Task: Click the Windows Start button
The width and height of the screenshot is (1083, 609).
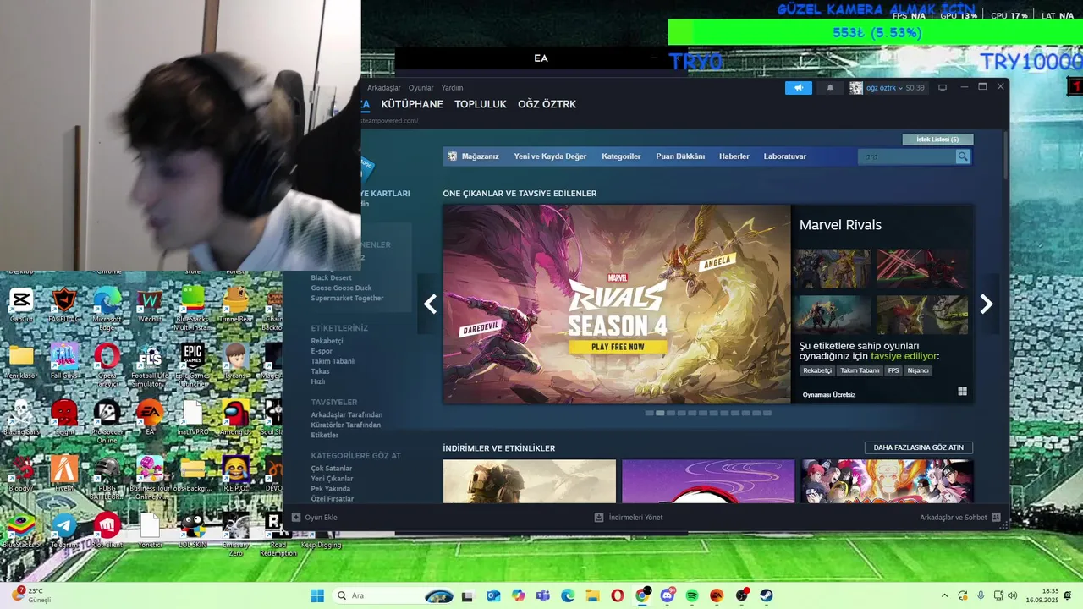Action: [317, 595]
